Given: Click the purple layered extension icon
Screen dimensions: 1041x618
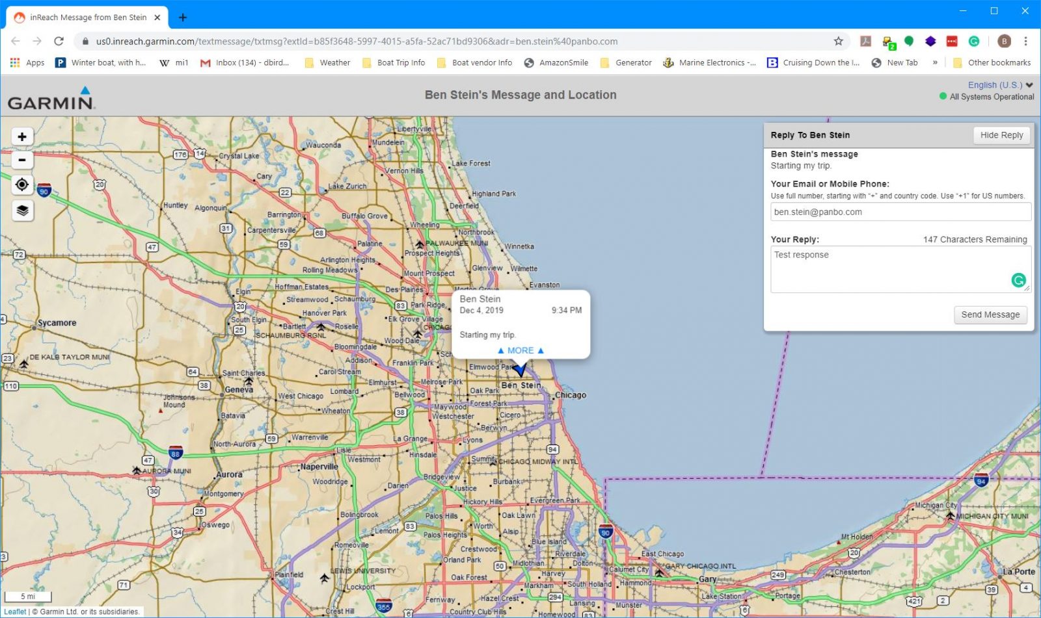Looking at the screenshot, I should pos(930,41).
